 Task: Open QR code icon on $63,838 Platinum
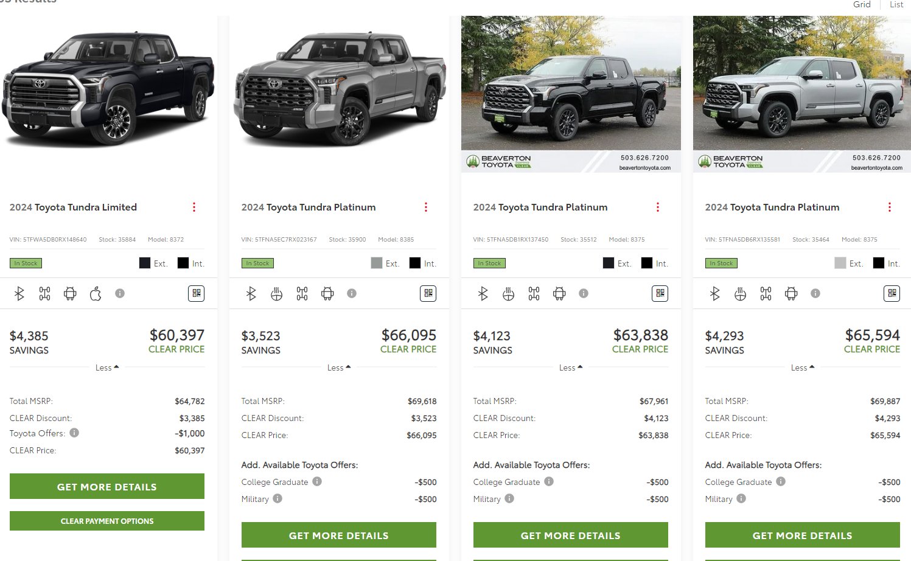coord(660,294)
